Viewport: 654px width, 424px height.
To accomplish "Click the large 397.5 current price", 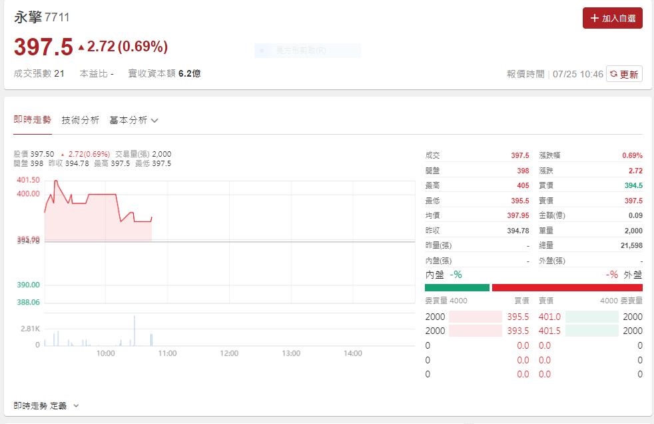I will point(43,47).
